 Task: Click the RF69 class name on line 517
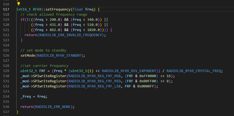click(x=37, y=9)
